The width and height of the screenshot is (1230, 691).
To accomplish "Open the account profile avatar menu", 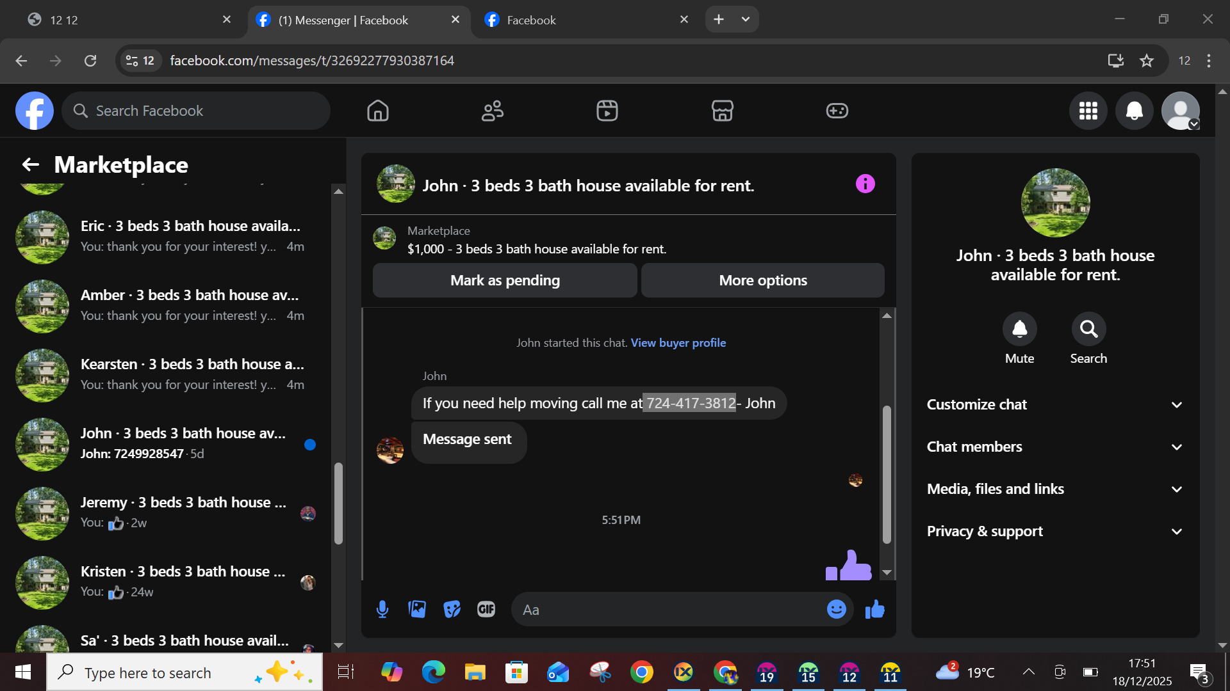I will pyautogui.click(x=1181, y=111).
